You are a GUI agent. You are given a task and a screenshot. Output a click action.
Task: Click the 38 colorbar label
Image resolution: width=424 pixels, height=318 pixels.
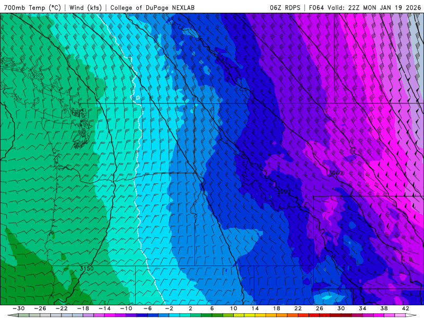coord(384,308)
